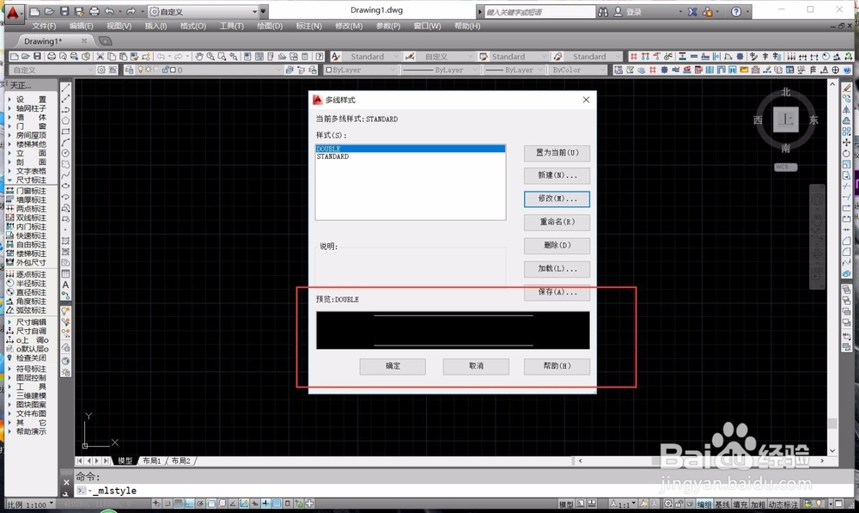The height and width of the screenshot is (513, 859).
Task: Click the binoculars search icon
Action: 603,11
